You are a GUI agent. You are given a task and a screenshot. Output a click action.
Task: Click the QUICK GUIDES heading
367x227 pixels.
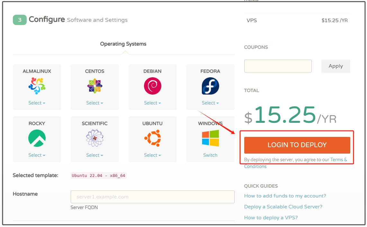click(x=261, y=186)
